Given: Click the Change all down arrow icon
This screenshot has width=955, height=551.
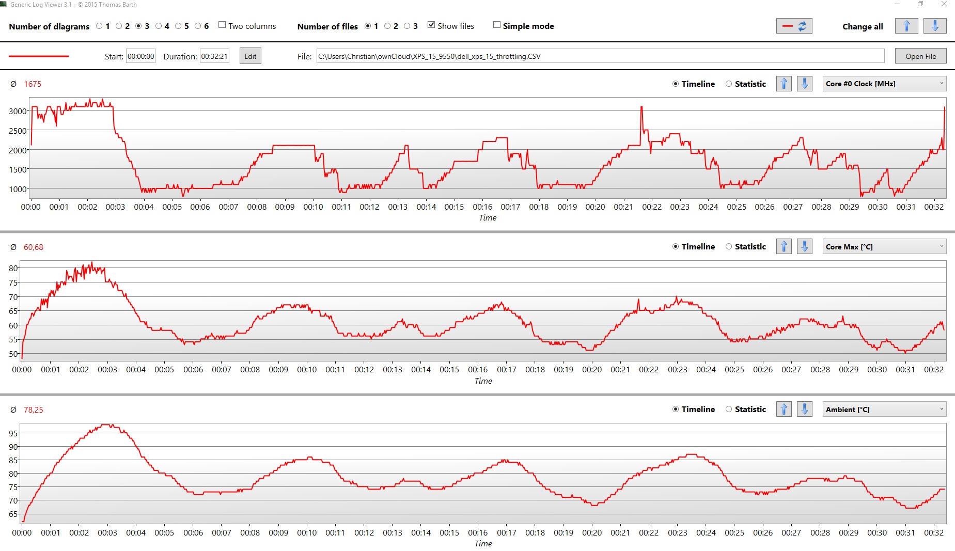Looking at the screenshot, I should click(x=935, y=26).
